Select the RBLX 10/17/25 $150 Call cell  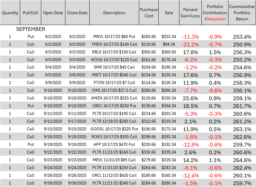point(114,52)
